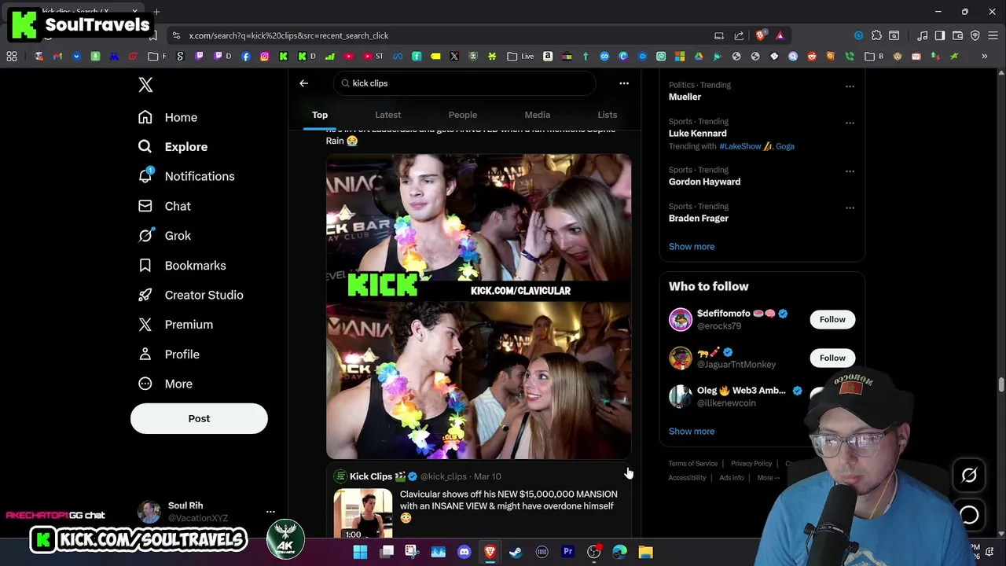
Task: Open the Instagram bookmark
Action: pos(265,57)
